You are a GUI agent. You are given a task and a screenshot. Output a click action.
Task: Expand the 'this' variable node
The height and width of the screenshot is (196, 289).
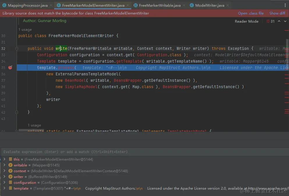(x=4, y=159)
